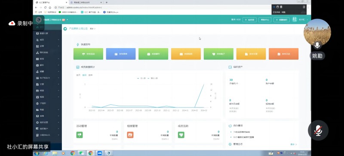Click the orange quick publish tile
The width and height of the screenshot is (344, 156).
pyautogui.click(x=283, y=54)
